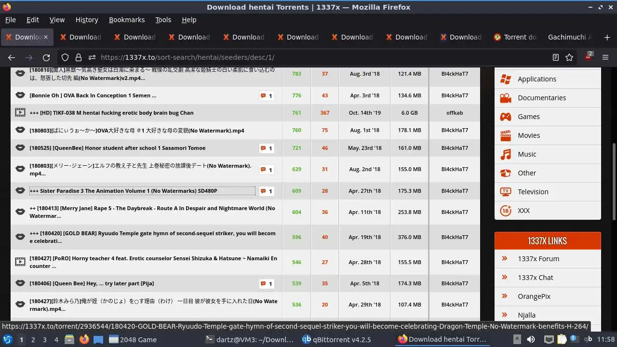This screenshot has width=617, height=347.
Task: Open Sister Paradise 3 torrent title link
Action: (123, 191)
